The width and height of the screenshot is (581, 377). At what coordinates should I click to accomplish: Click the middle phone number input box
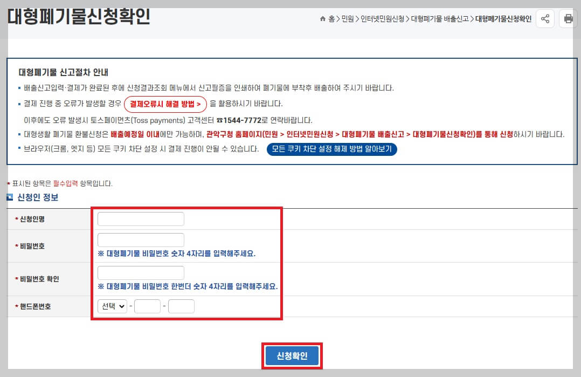147,305
